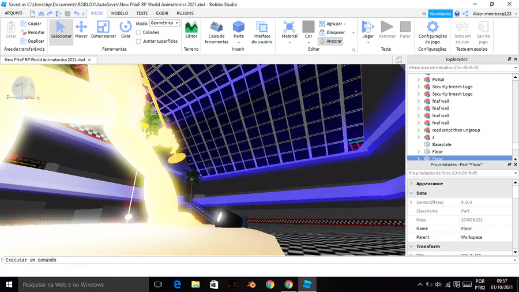Click the share icon next to help
Viewport: 519px width, 292px height.
pos(465,14)
